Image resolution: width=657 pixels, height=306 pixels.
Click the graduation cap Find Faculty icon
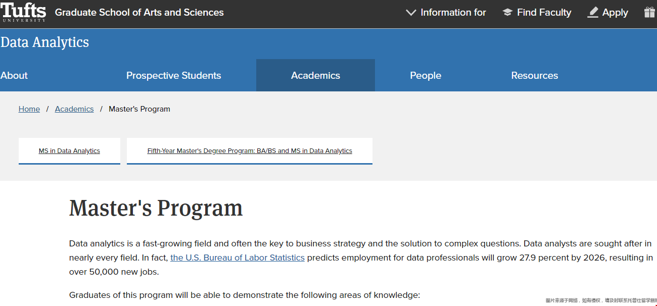pos(507,13)
